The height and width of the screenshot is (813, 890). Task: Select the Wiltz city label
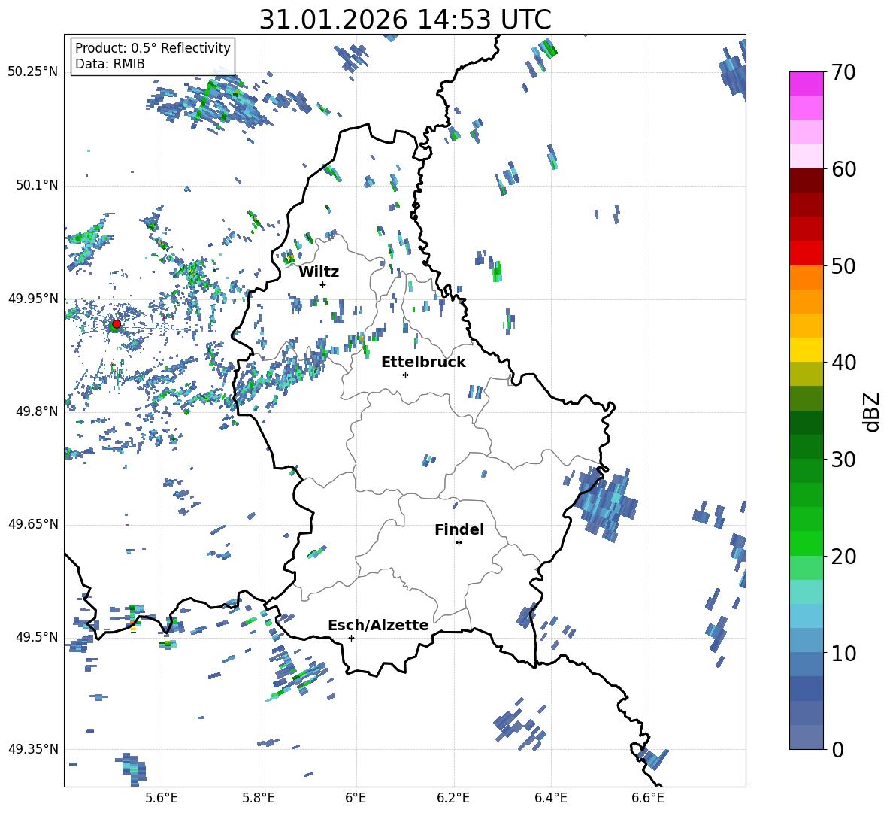(x=319, y=272)
